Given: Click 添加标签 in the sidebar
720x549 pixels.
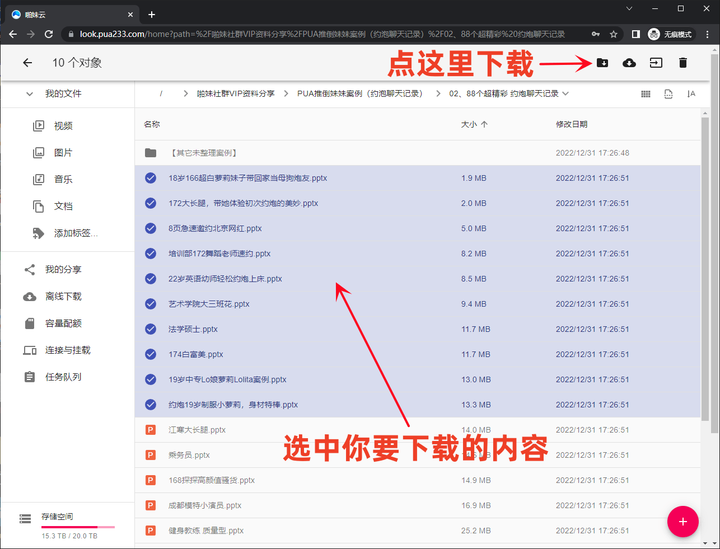Looking at the screenshot, I should click(x=76, y=233).
